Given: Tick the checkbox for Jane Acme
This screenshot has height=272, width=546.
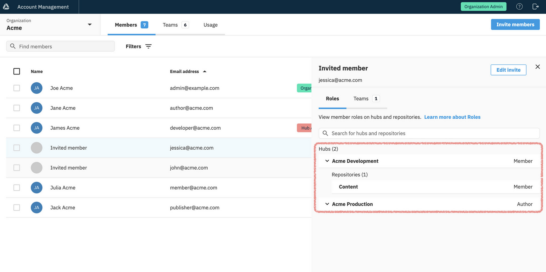Looking at the screenshot, I should [17, 108].
